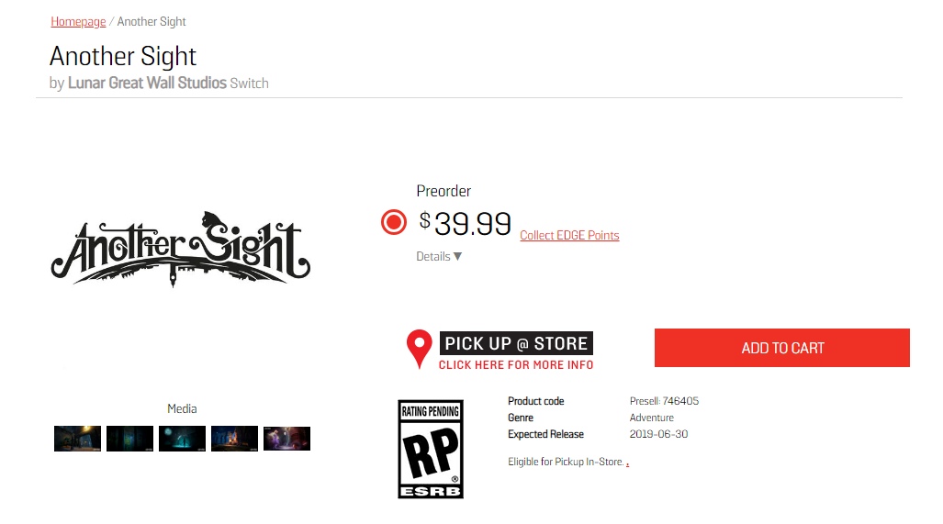Click the Add to Cart button
The height and width of the screenshot is (524, 943).
point(781,348)
